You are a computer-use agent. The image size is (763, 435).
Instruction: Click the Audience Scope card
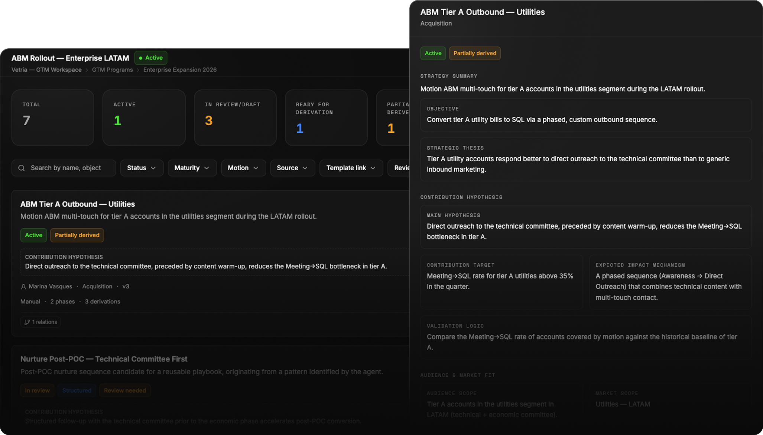[501, 405]
